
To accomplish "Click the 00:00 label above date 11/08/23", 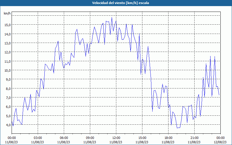I will coord(12,138).
